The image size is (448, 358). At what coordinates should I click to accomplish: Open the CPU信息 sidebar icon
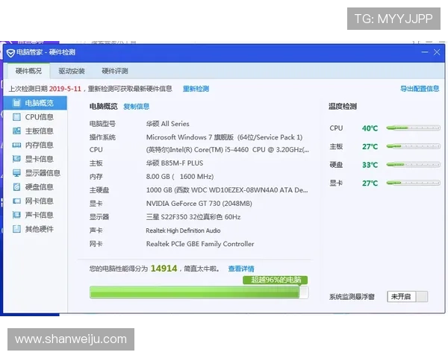[x=16, y=117]
